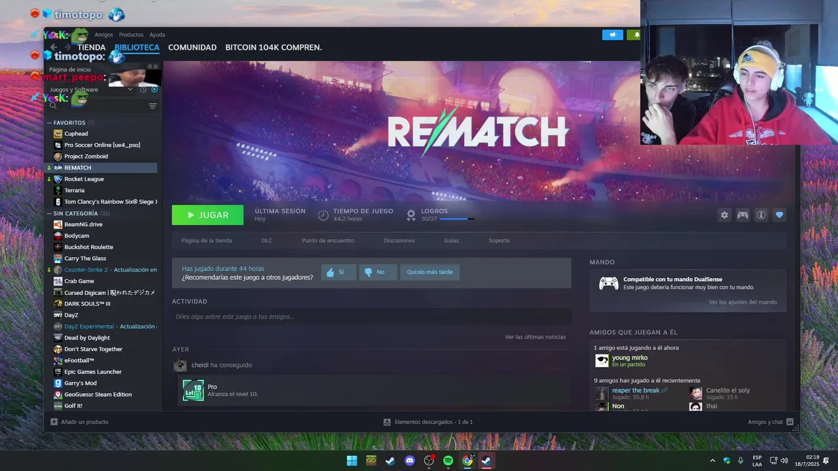Click Ver los ajustes del mando link
Image resolution: width=838 pixels, height=471 pixels.
[x=742, y=302]
